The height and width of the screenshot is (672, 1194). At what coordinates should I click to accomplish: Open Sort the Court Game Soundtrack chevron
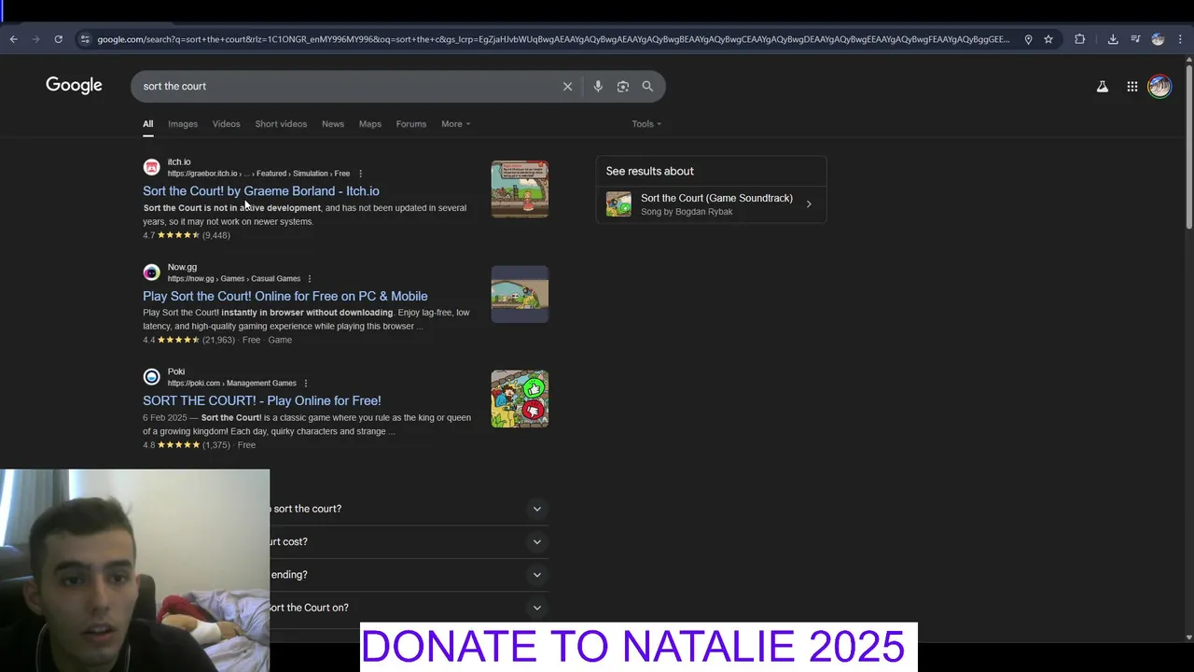pos(809,204)
